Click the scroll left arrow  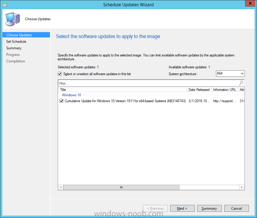point(61,187)
